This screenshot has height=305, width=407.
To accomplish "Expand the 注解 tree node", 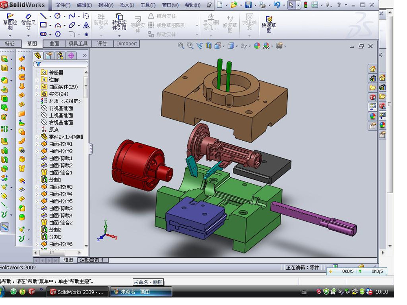I will tap(37, 80).
